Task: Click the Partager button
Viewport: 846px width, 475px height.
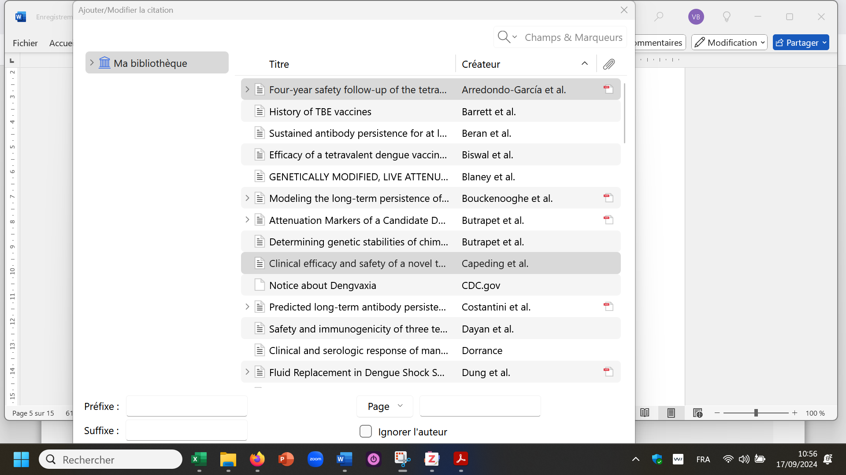Action: (x=801, y=43)
